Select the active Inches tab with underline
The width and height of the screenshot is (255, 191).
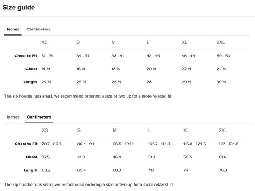pyautogui.click(x=13, y=29)
